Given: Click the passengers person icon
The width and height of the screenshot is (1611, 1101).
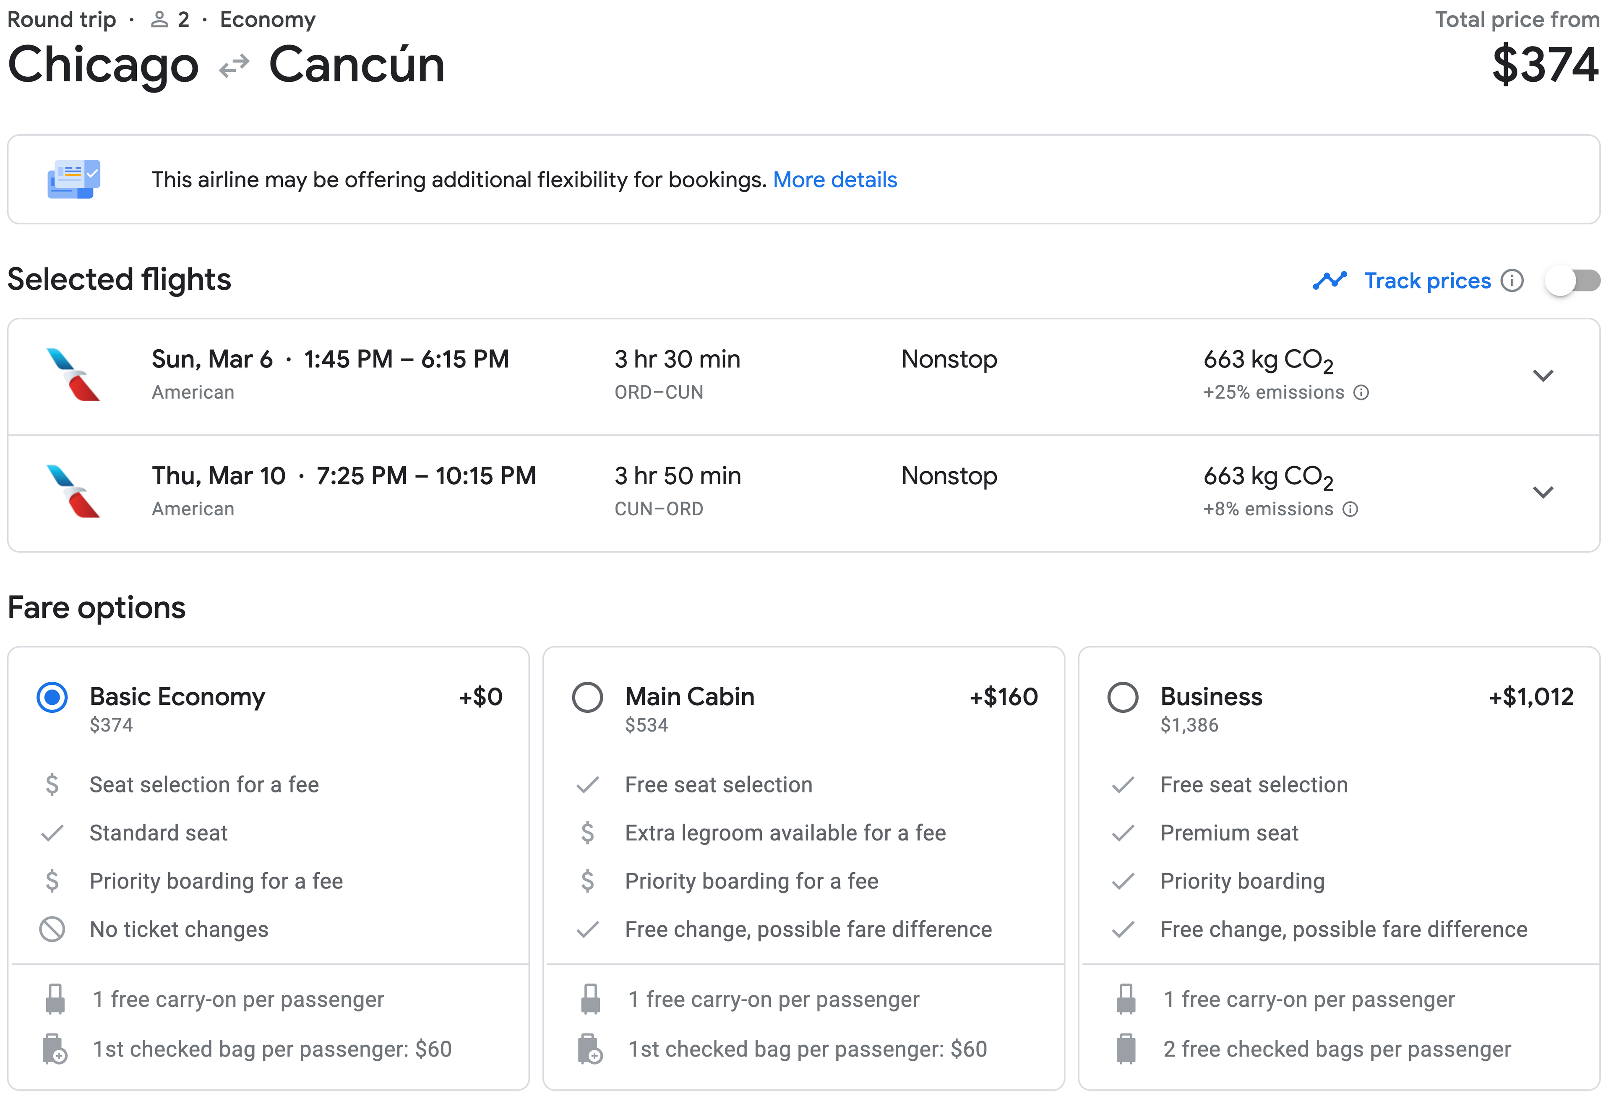Looking at the screenshot, I should pyautogui.click(x=159, y=19).
